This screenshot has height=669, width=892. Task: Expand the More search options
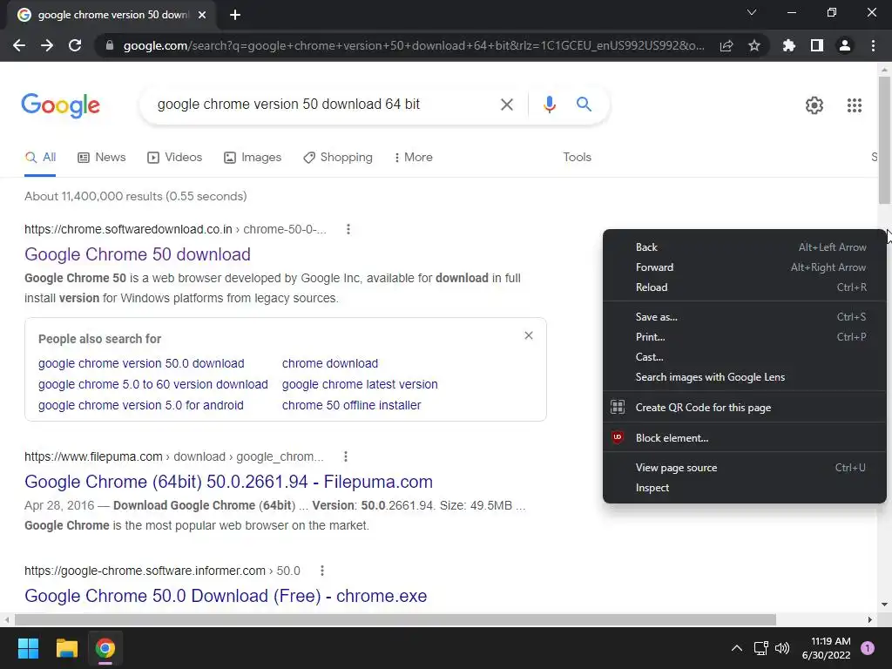(x=414, y=157)
